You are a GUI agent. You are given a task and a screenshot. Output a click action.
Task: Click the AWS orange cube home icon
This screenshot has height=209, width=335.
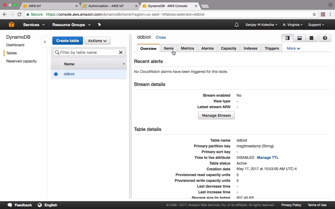tap(11, 25)
